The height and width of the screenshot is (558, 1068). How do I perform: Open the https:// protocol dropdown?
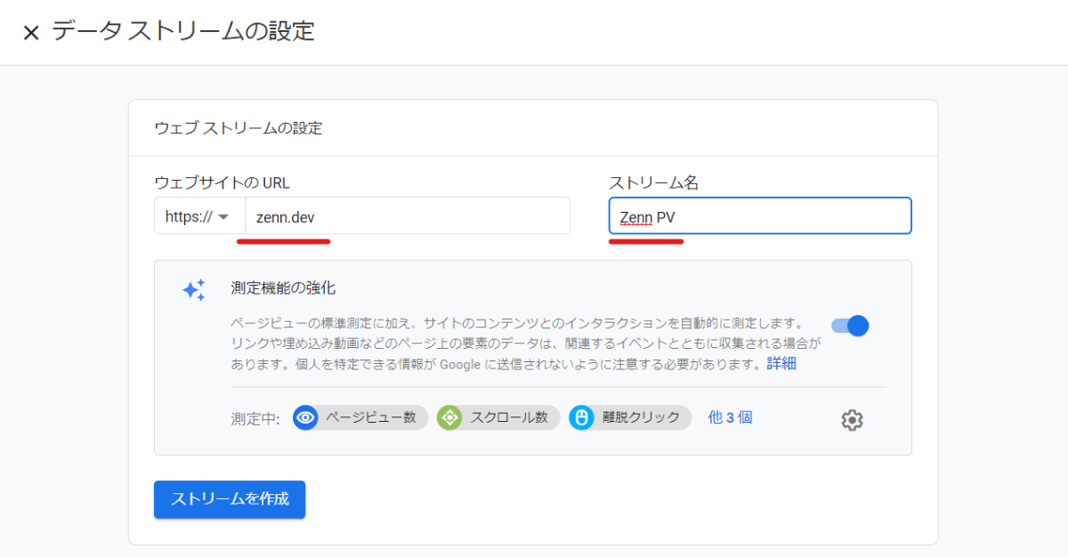coord(199,216)
